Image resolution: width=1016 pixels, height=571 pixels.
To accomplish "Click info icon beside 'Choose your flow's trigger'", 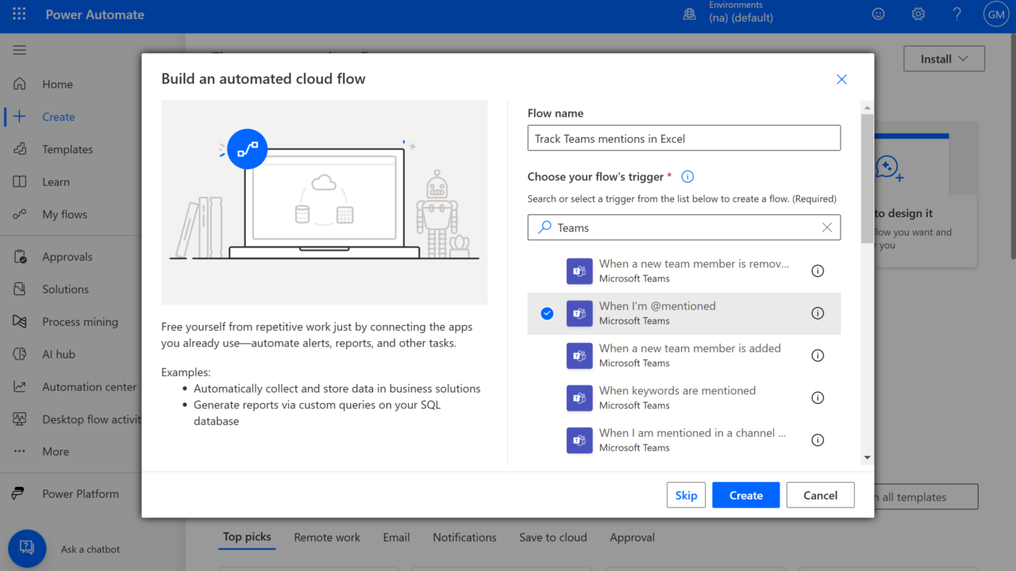I will pos(688,177).
